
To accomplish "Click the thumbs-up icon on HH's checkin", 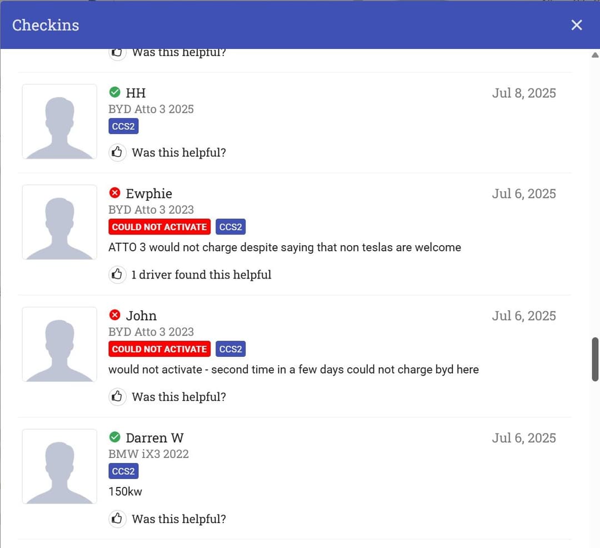I will point(117,152).
